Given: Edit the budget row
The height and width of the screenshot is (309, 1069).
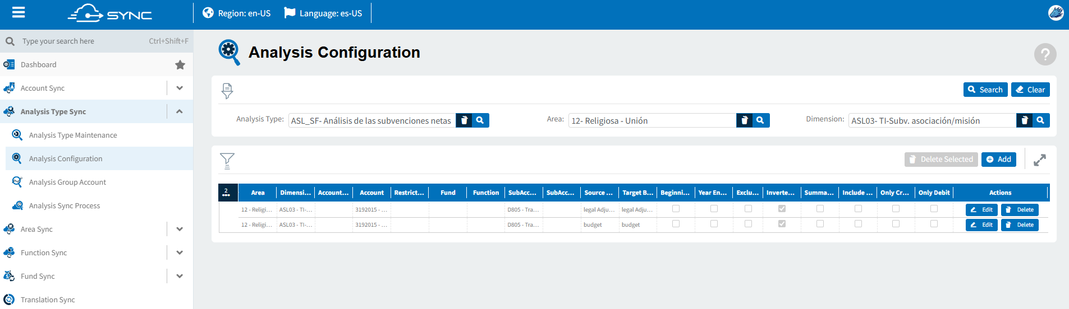Looking at the screenshot, I should [981, 224].
